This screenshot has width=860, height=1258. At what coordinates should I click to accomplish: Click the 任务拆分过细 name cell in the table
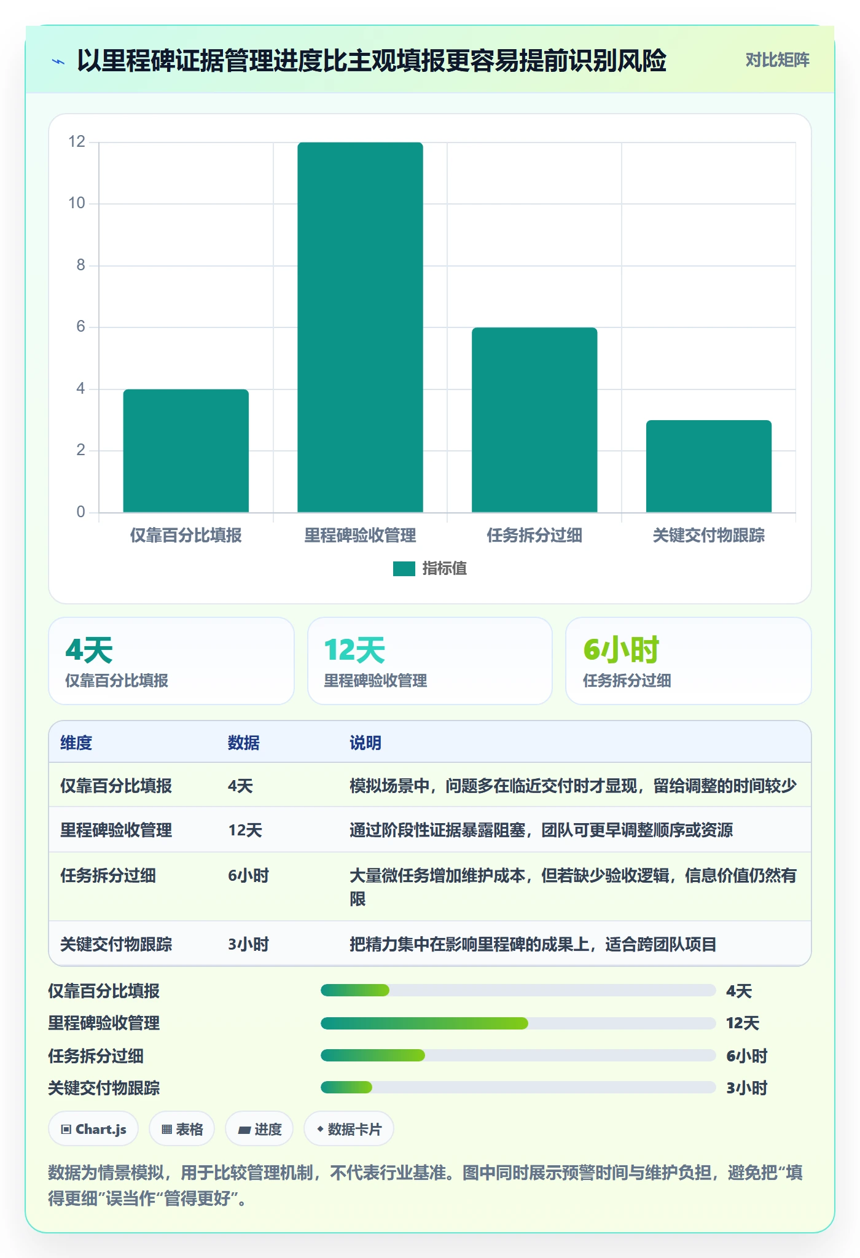pos(108,875)
